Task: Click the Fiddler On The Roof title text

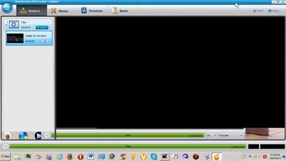Action: pos(36,36)
